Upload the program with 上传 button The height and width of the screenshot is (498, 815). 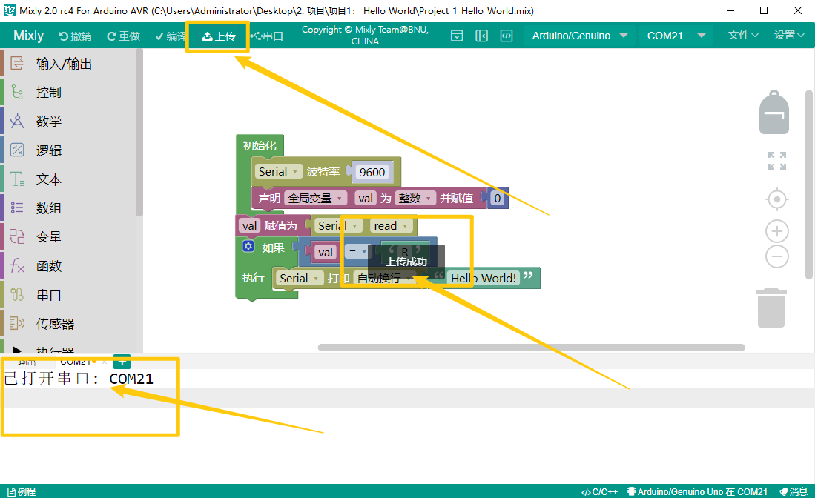point(219,36)
